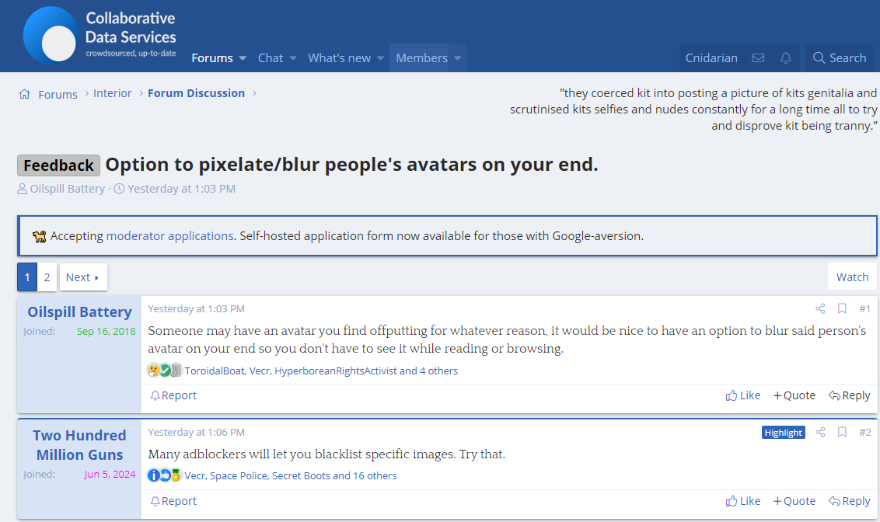Viewport: 880px width, 522px height.
Task: Click the Watch thread button
Action: [853, 277]
